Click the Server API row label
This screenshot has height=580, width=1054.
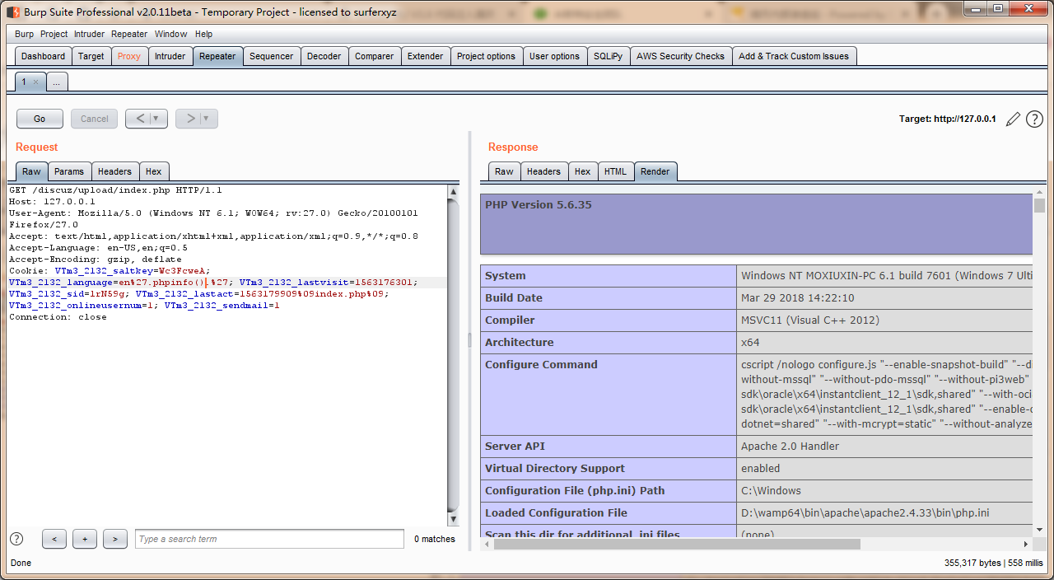click(515, 446)
